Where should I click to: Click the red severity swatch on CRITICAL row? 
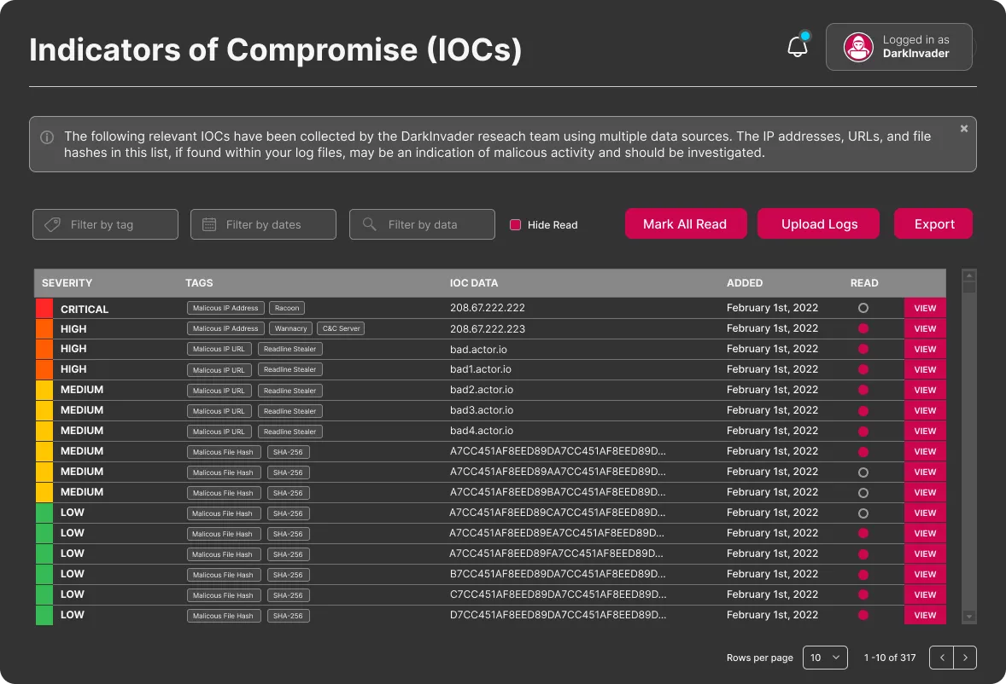(x=44, y=308)
